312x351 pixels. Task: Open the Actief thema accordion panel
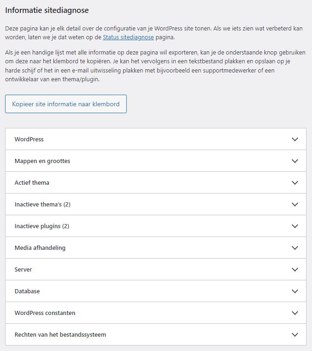[32, 183]
